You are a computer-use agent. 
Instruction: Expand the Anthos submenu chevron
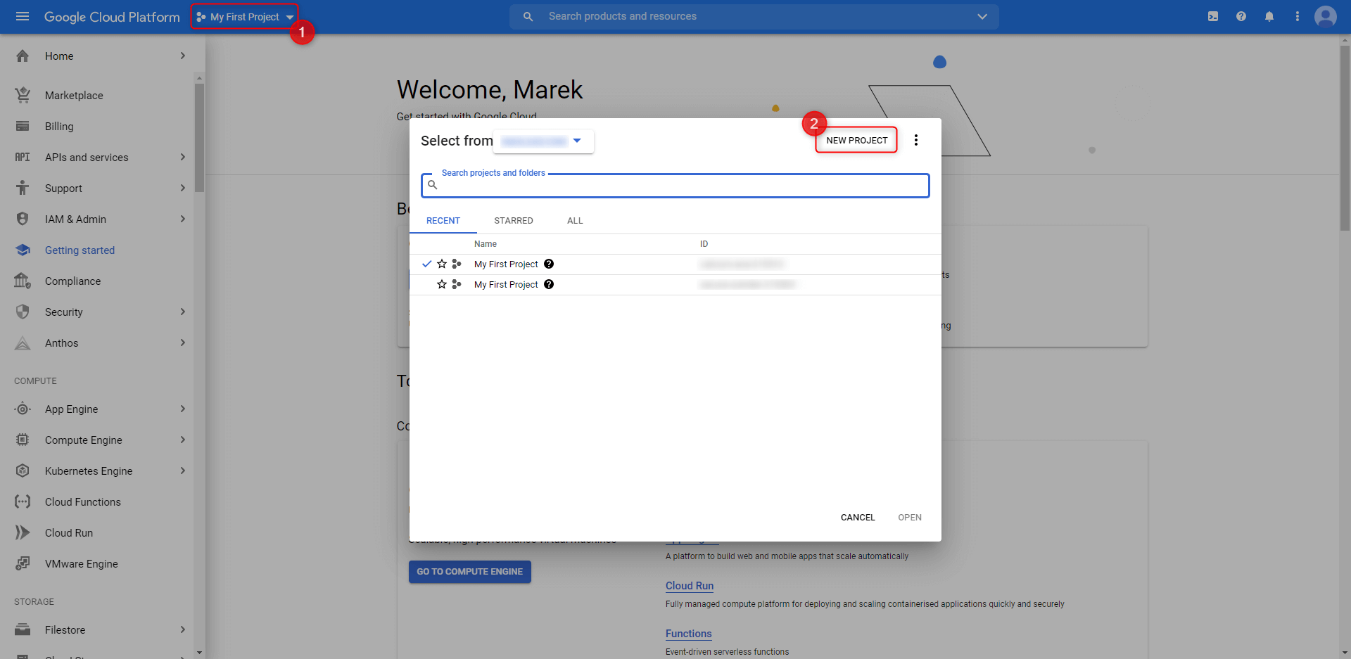183,343
